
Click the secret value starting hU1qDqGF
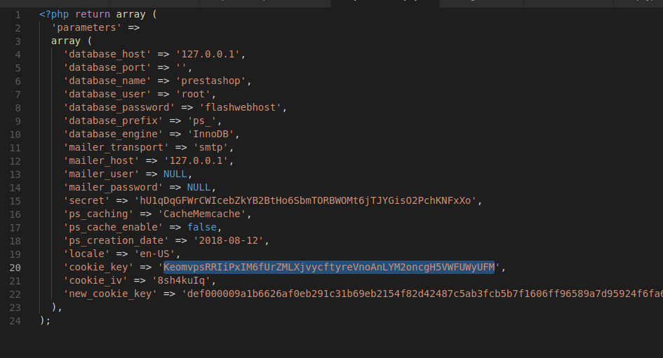coord(305,200)
